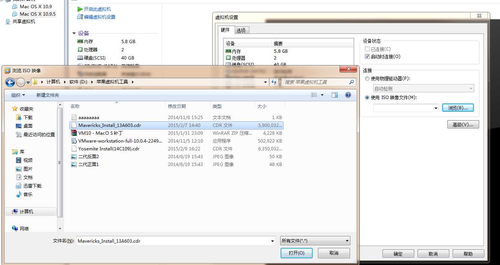
Task: Click 确定 in VM settings dialog
Action: click(x=398, y=254)
